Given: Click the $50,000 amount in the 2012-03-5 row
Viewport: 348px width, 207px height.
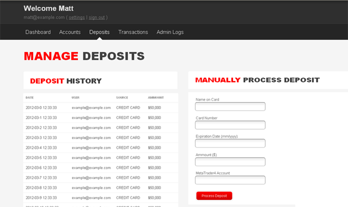Looking at the screenshot, I should [155, 157].
